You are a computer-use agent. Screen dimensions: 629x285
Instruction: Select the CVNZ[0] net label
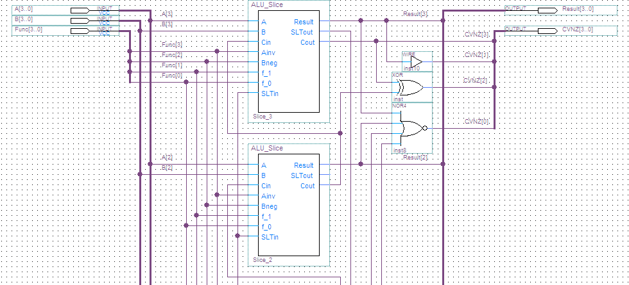coord(476,121)
